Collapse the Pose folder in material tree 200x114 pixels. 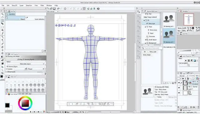point(145,27)
